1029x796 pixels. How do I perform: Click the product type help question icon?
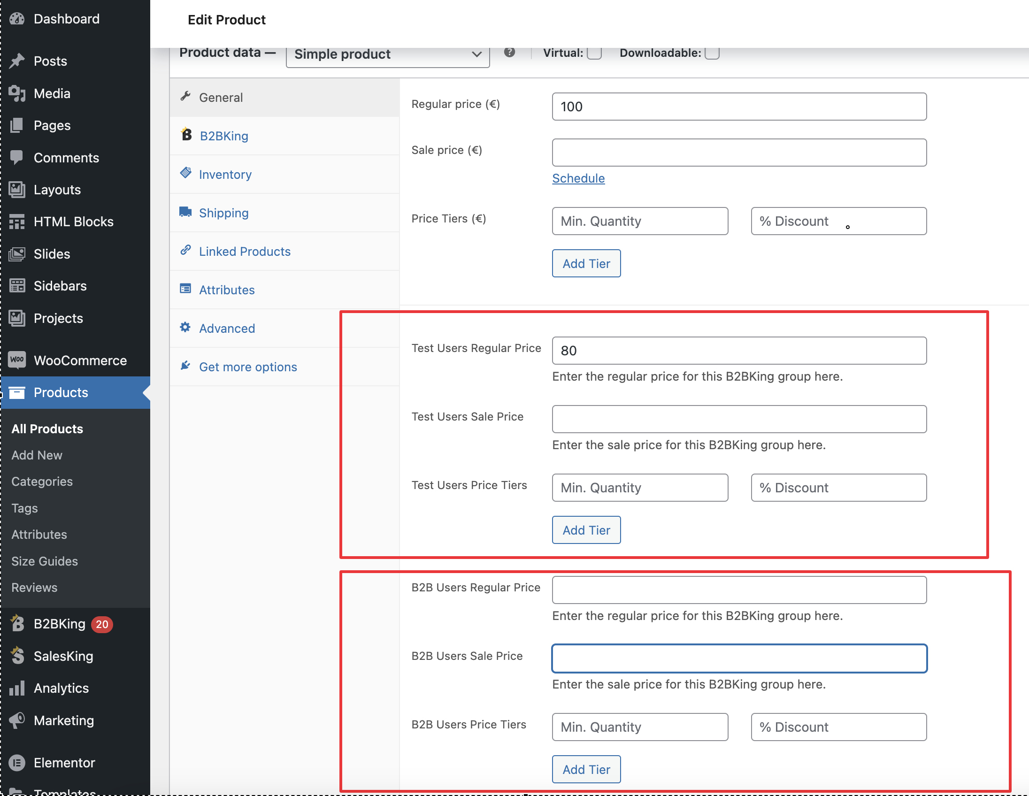(509, 52)
